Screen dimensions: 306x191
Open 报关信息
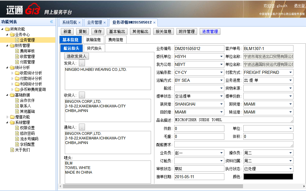[164, 31]
